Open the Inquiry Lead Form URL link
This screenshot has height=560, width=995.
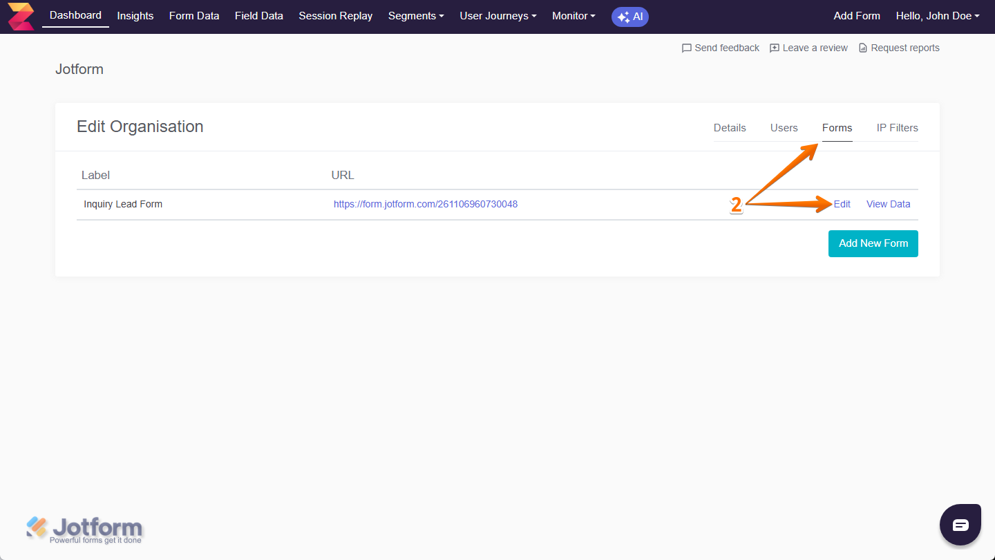426,204
